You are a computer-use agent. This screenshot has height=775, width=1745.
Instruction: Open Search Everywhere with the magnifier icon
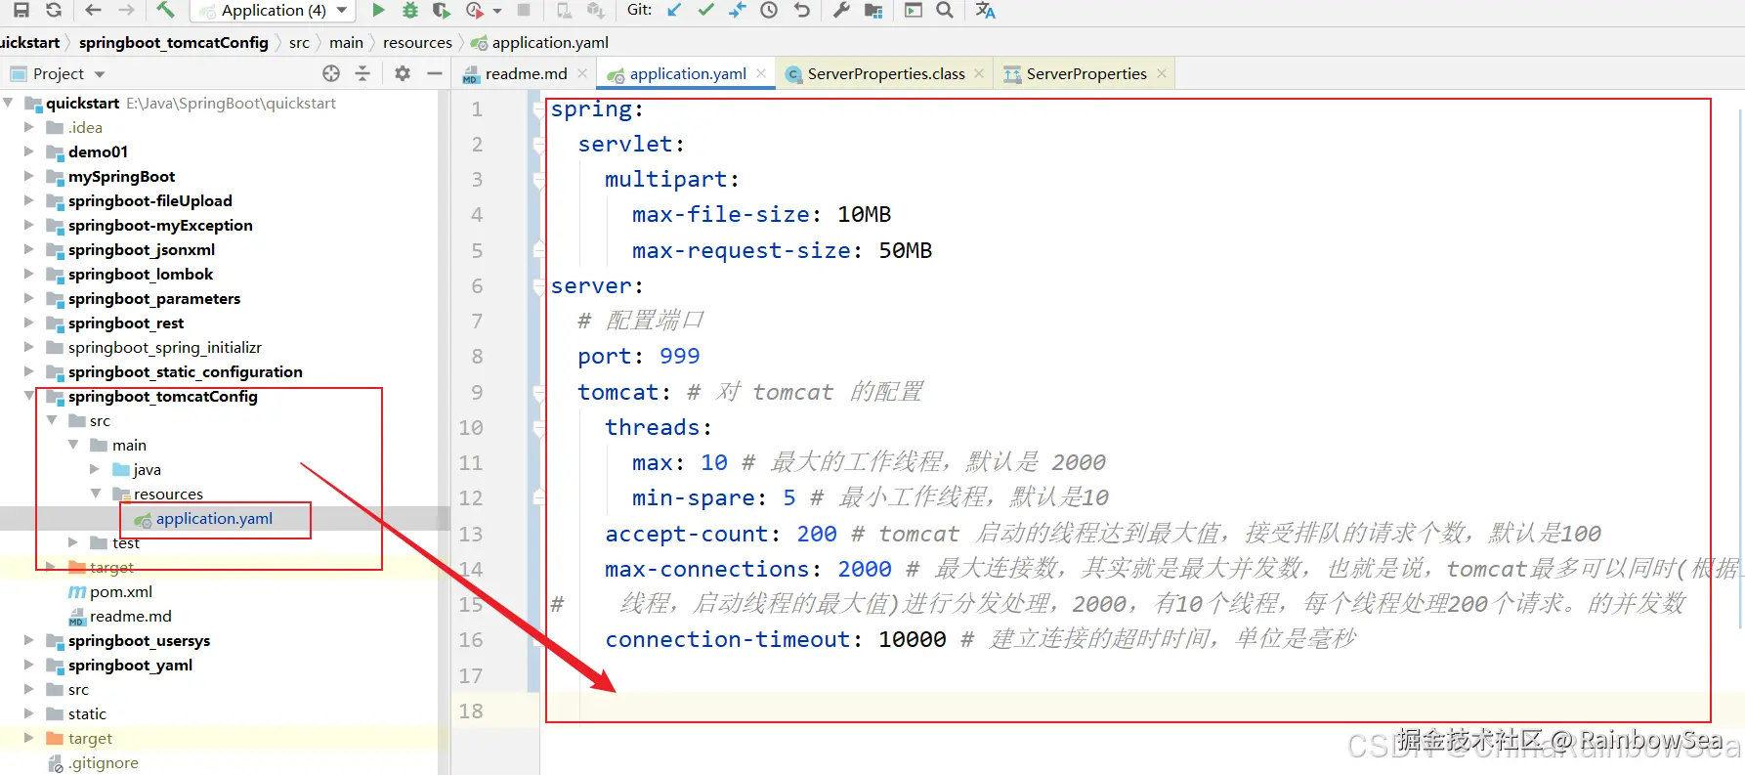click(x=945, y=10)
